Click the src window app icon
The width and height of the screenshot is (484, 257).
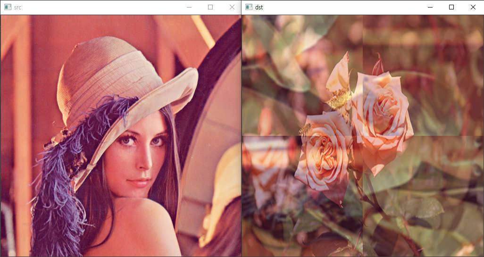(8, 7)
